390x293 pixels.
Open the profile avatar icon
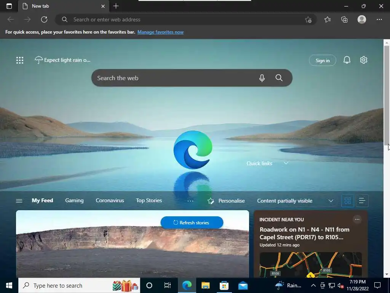point(362,19)
